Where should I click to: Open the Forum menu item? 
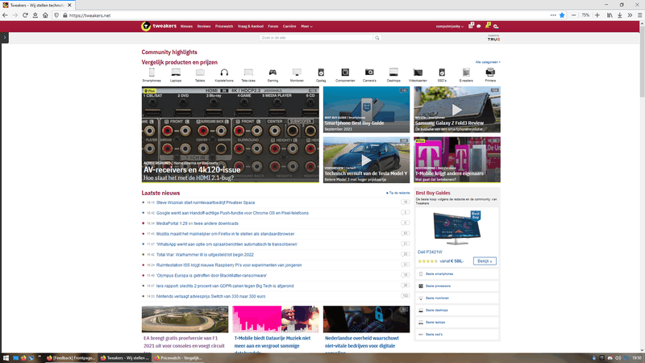coord(273,27)
